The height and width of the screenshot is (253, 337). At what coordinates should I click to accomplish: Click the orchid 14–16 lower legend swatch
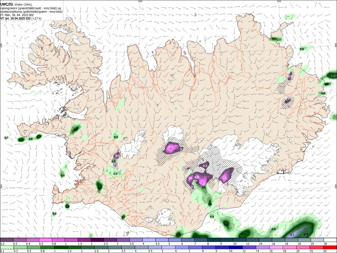pos(263,247)
